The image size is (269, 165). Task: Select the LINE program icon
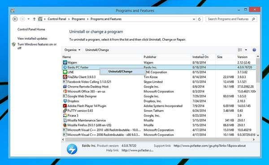pos(65,72)
